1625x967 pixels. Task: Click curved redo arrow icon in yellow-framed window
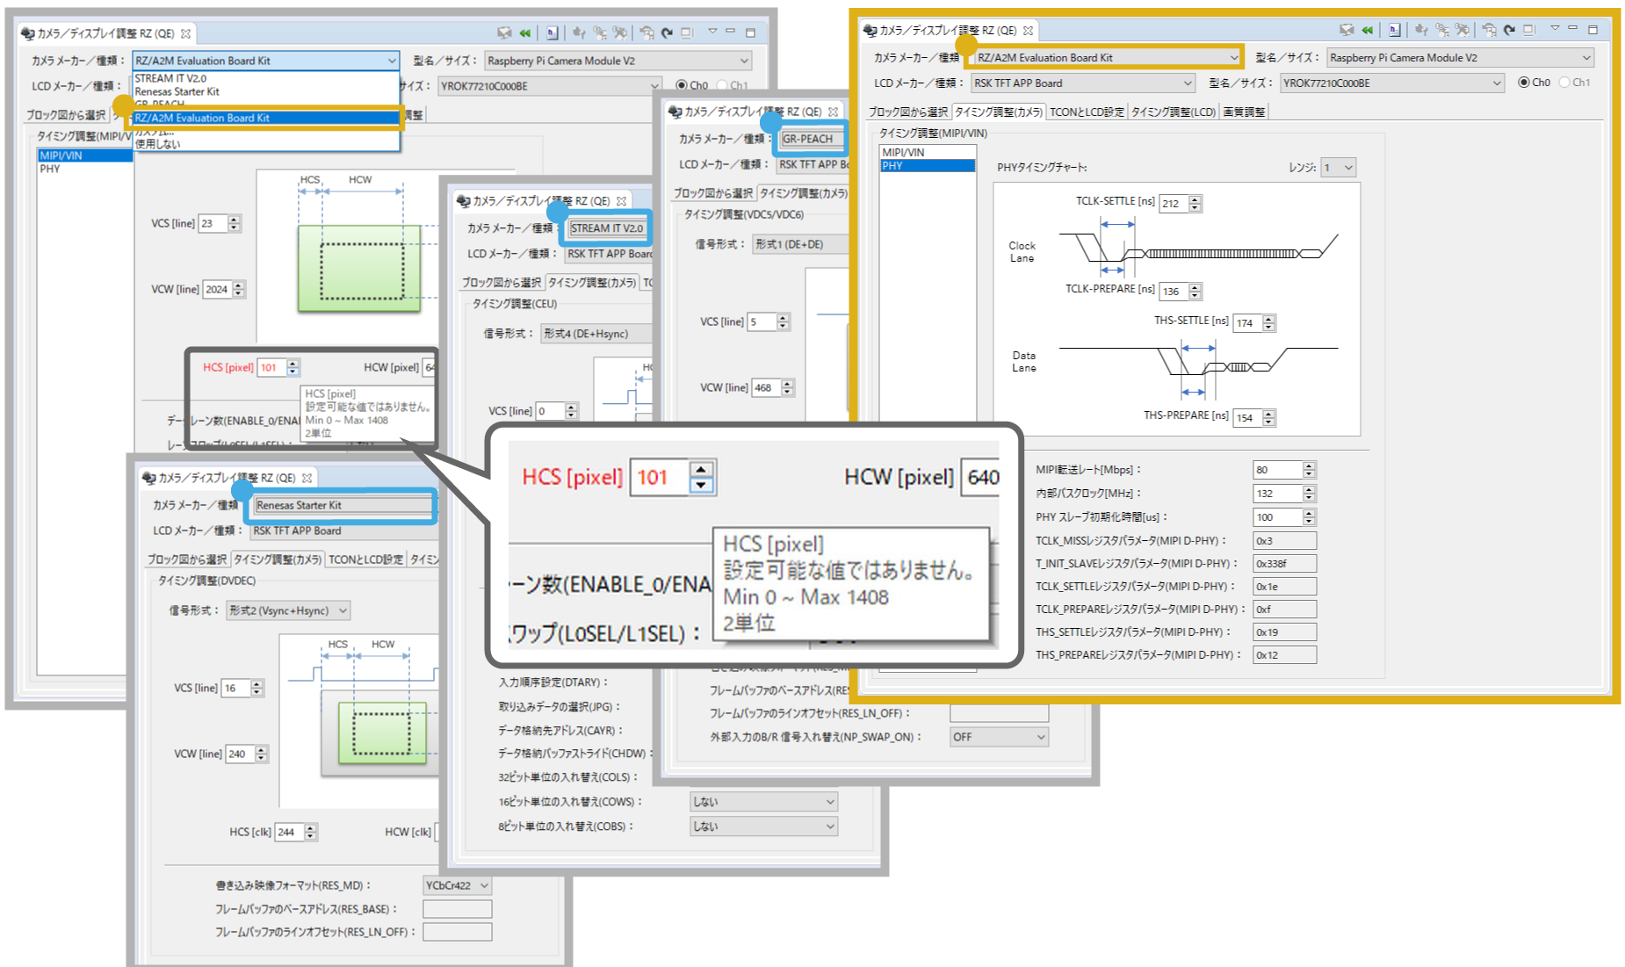(1509, 30)
